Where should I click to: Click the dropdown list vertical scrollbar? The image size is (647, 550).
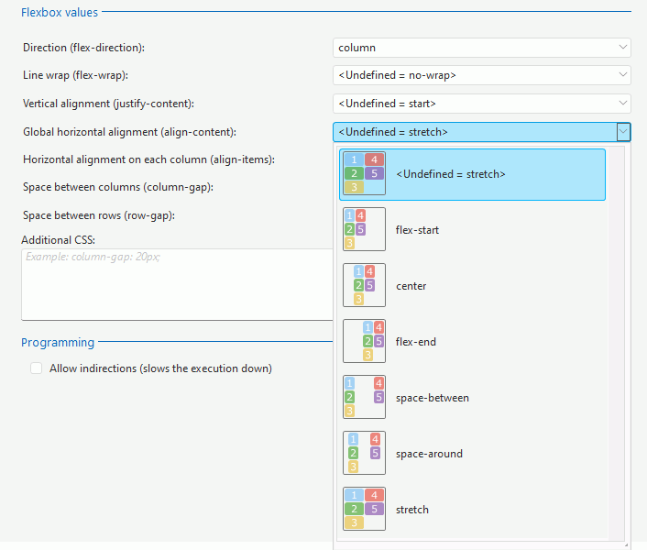pyautogui.click(x=617, y=343)
